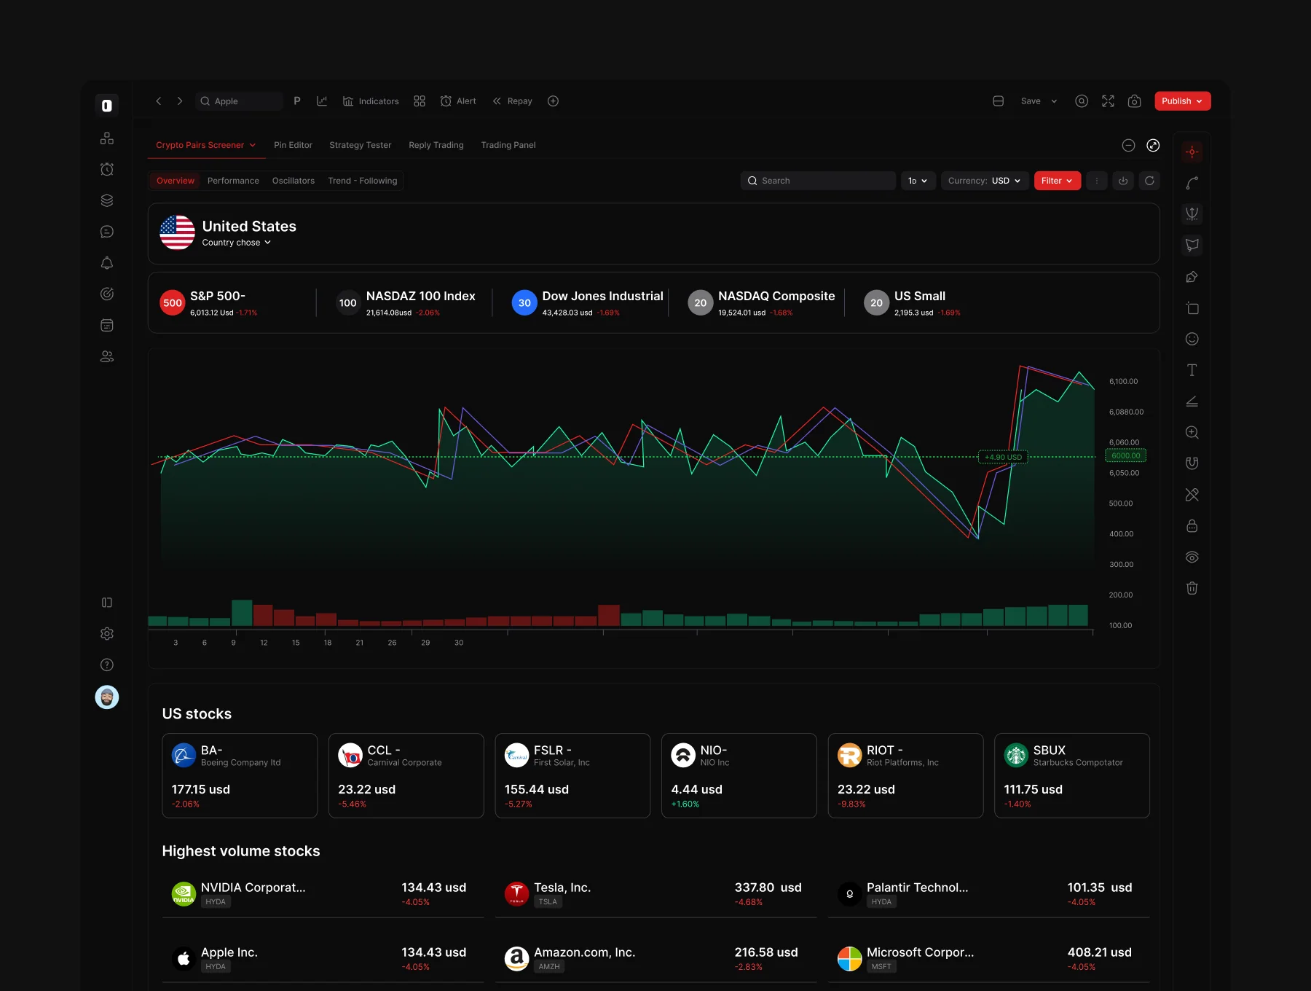Image resolution: width=1311 pixels, height=991 pixels.
Task: Click the chart type icon in top toolbar
Action: click(322, 101)
